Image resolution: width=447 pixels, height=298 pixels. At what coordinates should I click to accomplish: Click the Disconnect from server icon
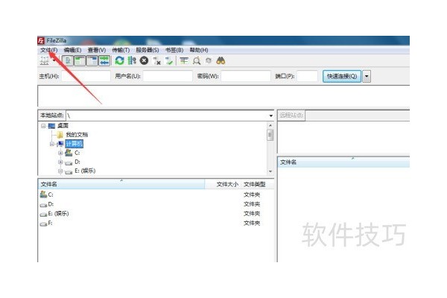156,60
